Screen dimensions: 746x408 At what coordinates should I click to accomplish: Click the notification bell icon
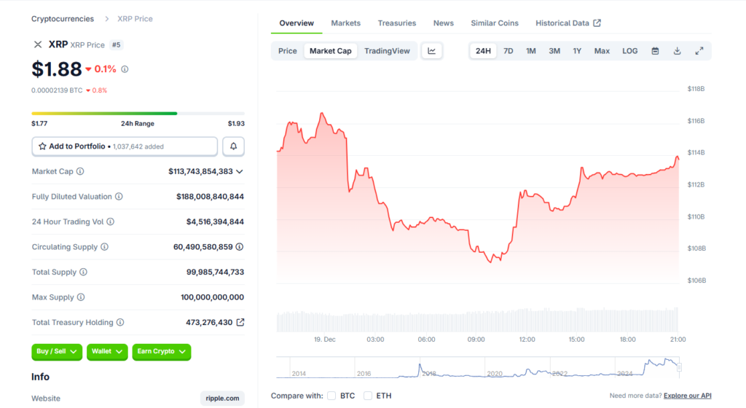(233, 146)
